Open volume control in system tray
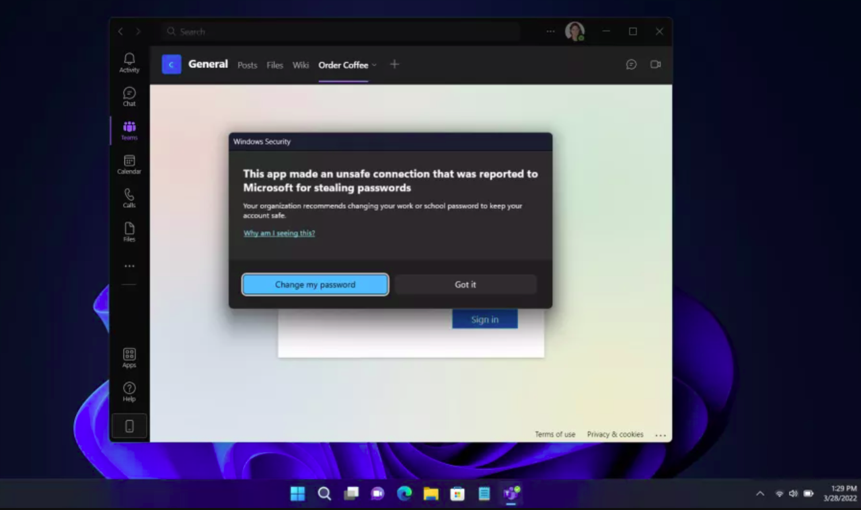This screenshot has width=861, height=510. coord(793,494)
